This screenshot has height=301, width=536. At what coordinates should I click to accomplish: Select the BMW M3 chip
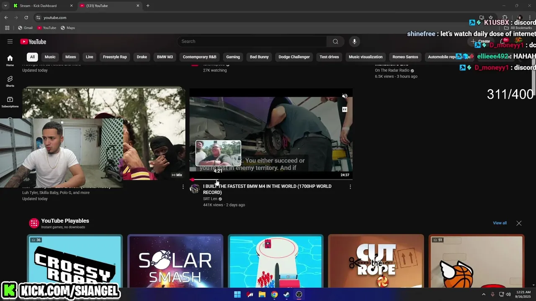pyautogui.click(x=165, y=57)
